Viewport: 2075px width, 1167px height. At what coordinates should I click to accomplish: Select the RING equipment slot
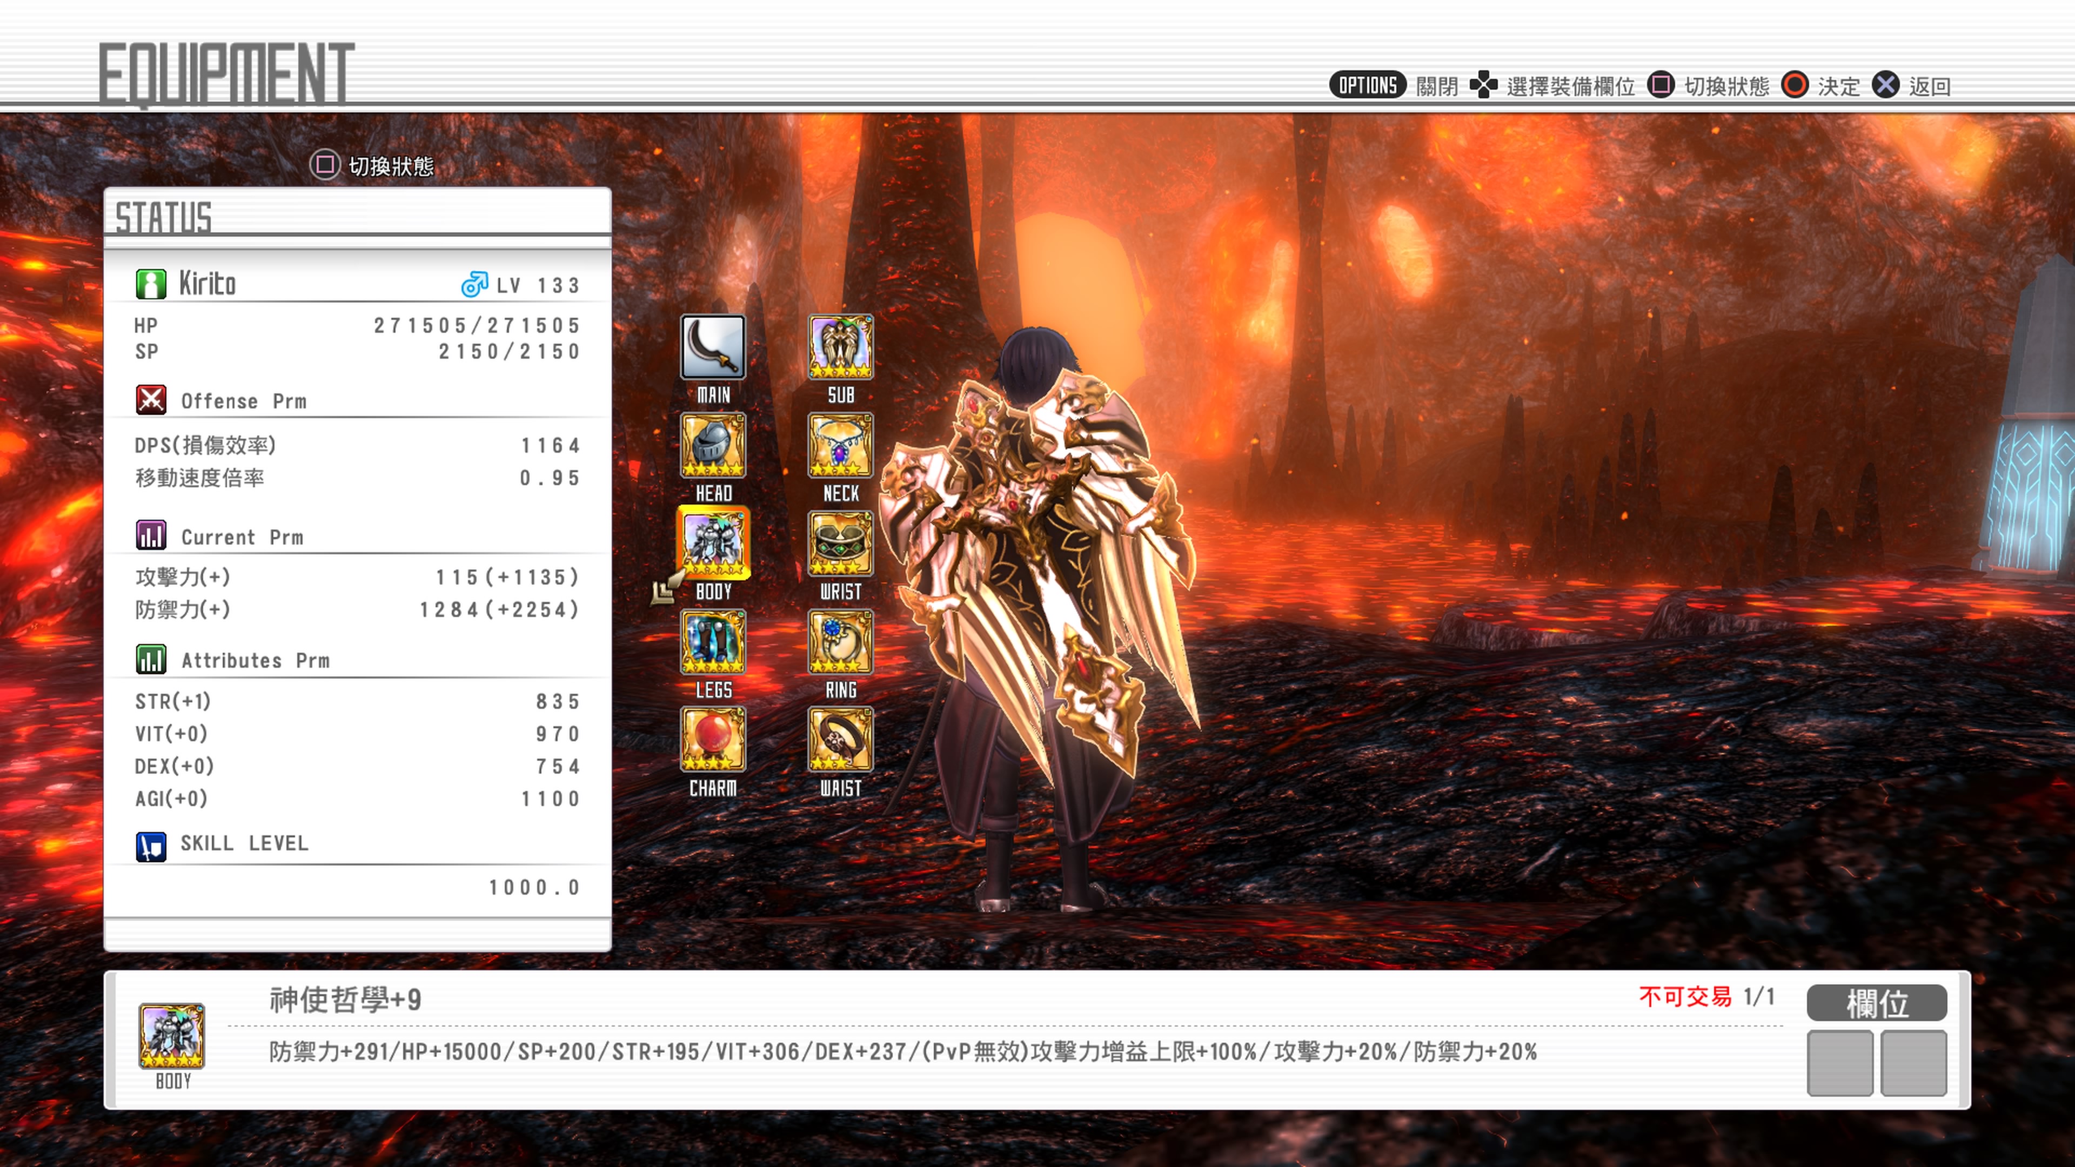tap(840, 642)
